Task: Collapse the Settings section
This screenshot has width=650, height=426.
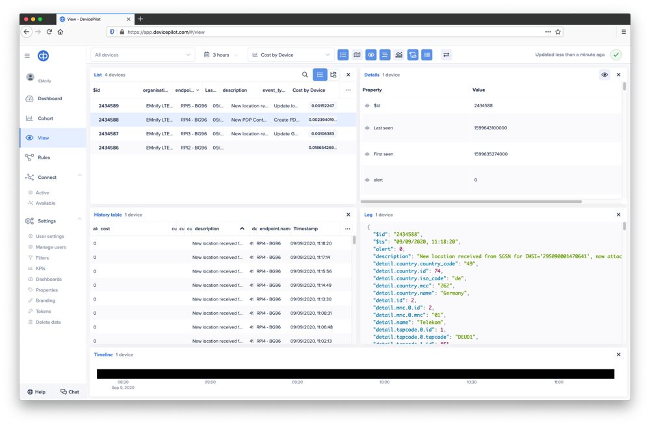Action: click(x=79, y=219)
